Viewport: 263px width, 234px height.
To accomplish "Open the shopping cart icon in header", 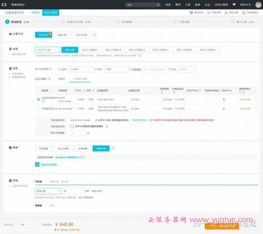I will [x=235, y=4].
